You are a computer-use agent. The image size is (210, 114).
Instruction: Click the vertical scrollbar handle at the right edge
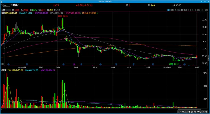pyautogui.click(x=208, y=58)
